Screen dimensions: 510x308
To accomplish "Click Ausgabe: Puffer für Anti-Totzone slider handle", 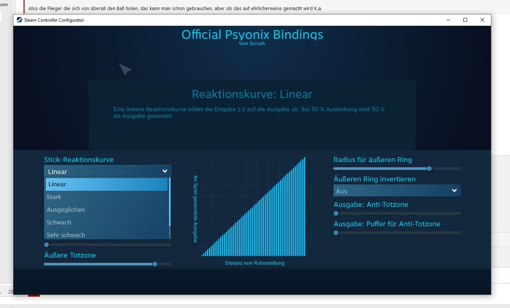I will [336, 233].
